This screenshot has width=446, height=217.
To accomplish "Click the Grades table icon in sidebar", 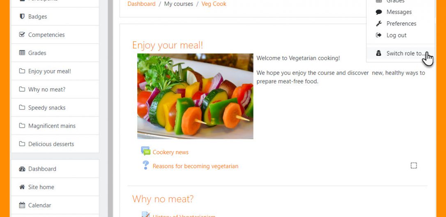I will [22, 53].
